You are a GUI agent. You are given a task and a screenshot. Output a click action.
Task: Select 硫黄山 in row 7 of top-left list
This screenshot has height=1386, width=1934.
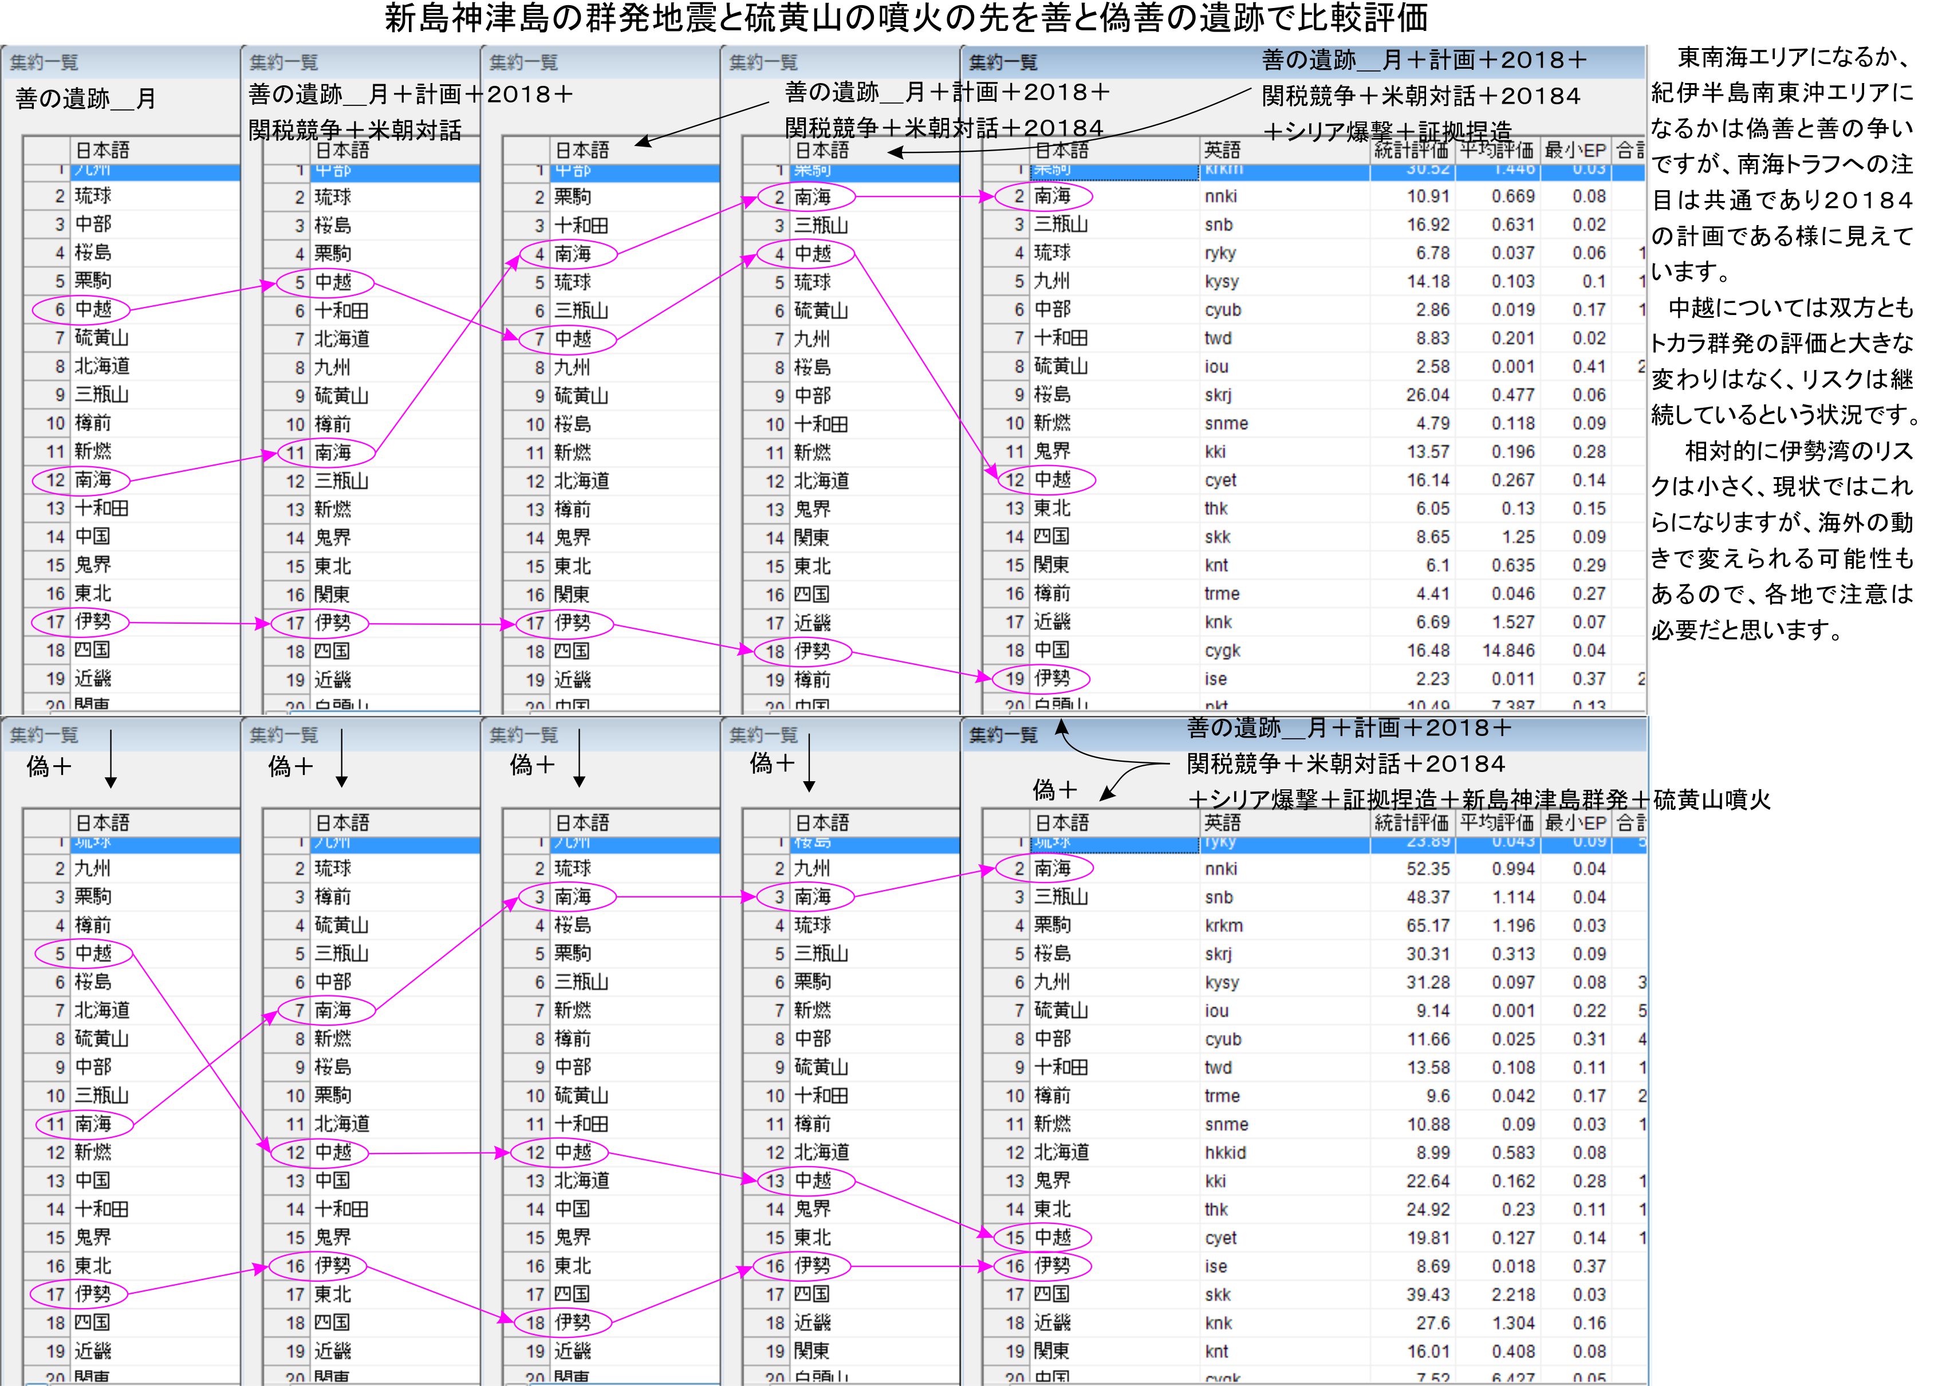[x=101, y=338]
